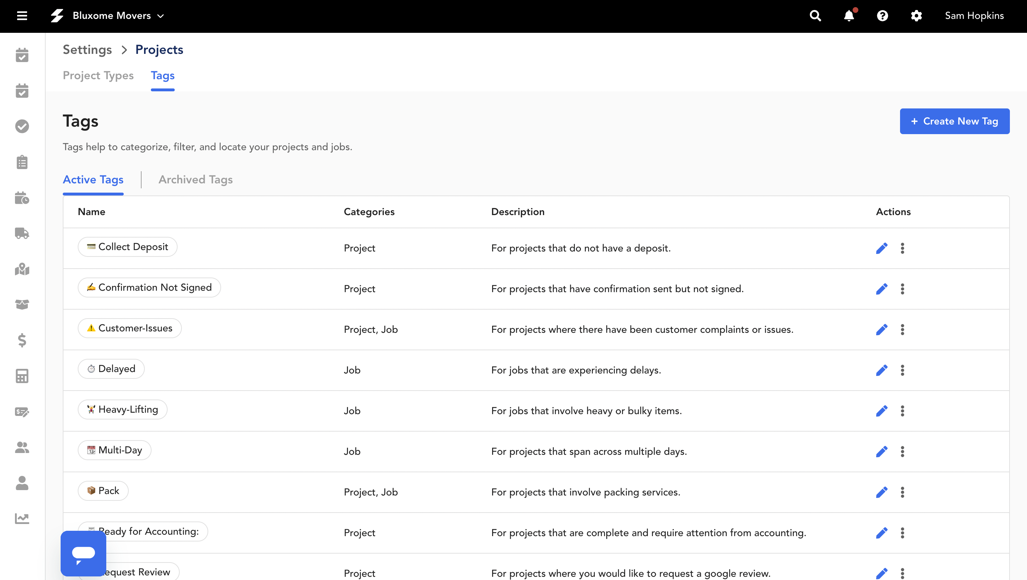Click 'Project, Job' category in Pack row
This screenshot has width=1027, height=580.
click(x=371, y=492)
